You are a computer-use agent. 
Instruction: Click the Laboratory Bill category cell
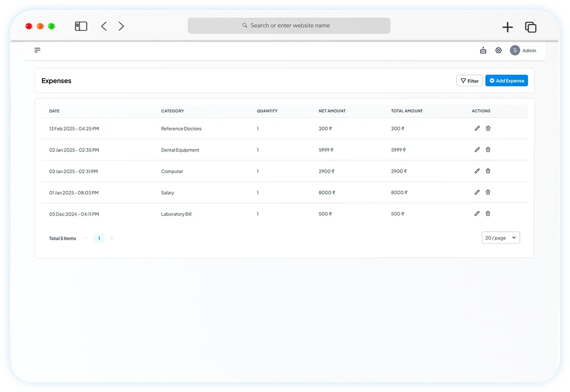pos(176,214)
